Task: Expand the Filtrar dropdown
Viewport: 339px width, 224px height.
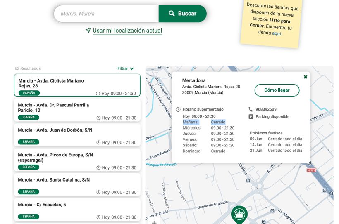Action: click(126, 68)
